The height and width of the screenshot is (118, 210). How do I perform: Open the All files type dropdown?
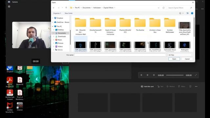pyautogui.click(x=180, y=55)
